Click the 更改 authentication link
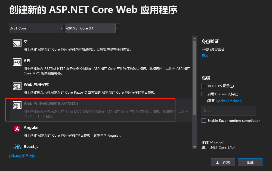This screenshot has height=171, width=272. tap(205, 56)
